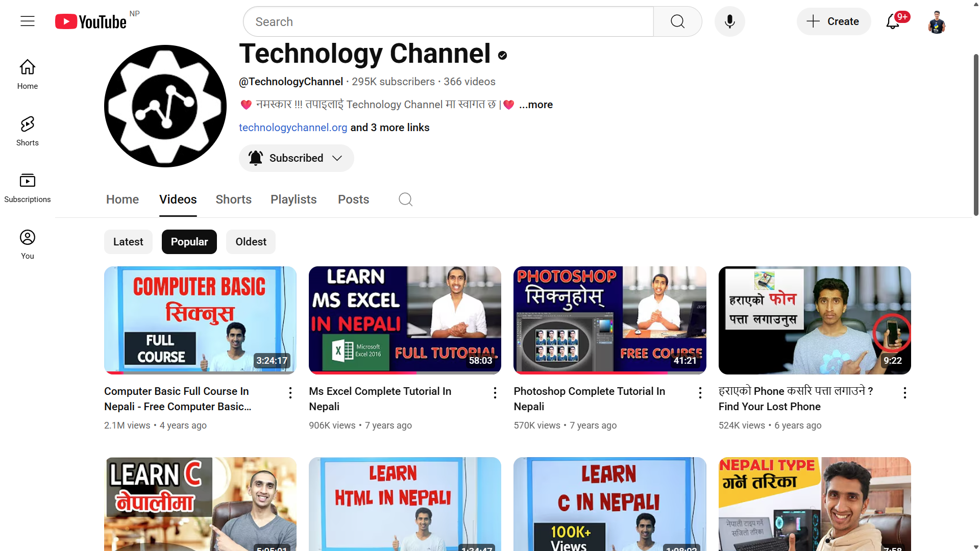Enable the Popular videos filter

coord(189,241)
